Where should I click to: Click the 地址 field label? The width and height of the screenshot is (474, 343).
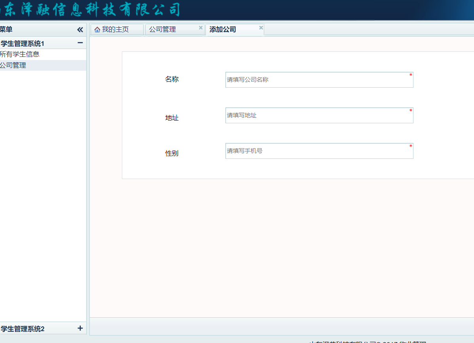tap(172, 118)
